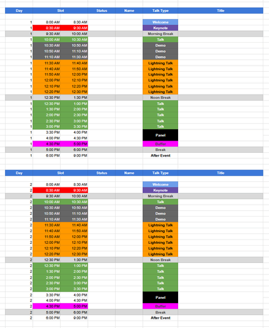Click the Day 1 Noon Break cell
This screenshot has width=269, height=328.
pos(160,98)
